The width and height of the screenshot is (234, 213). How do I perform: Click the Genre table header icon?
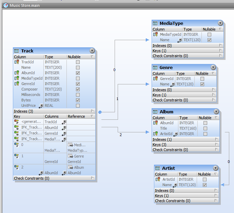[x=155, y=67]
